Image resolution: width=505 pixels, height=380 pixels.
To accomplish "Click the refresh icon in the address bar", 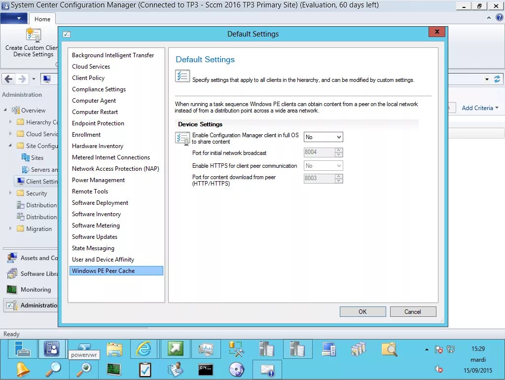I will click(497, 79).
